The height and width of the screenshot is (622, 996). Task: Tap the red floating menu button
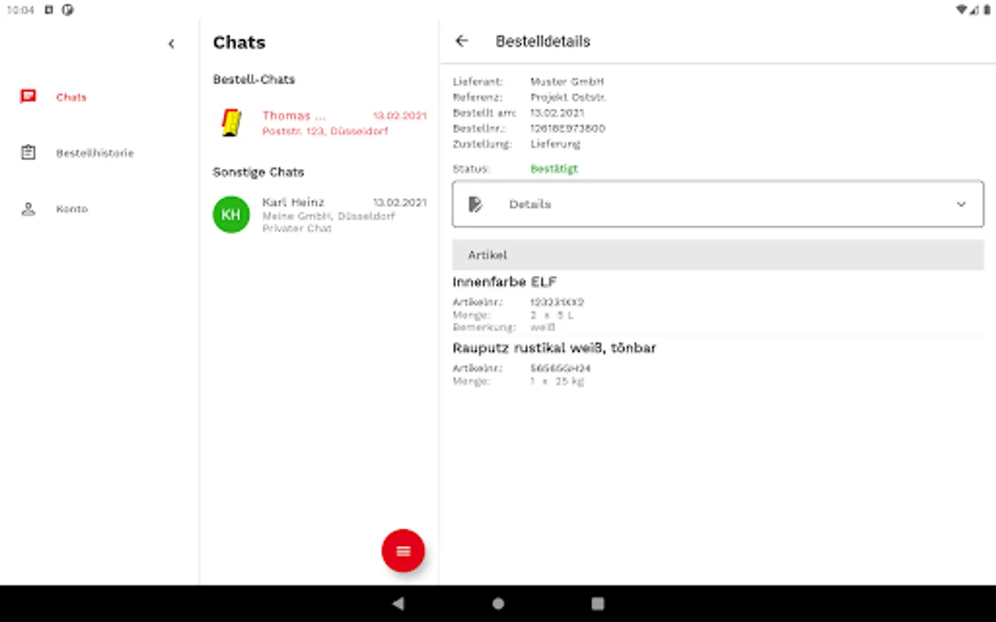(403, 551)
